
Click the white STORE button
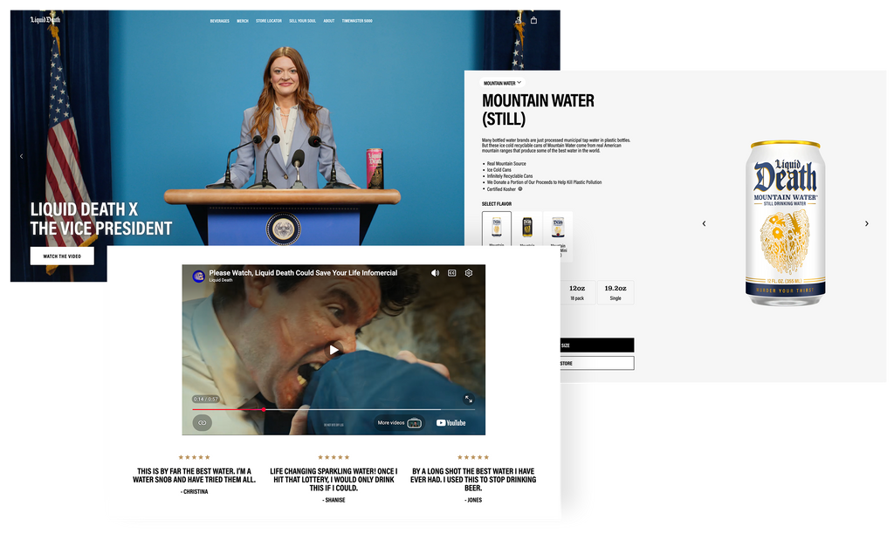pos(597,363)
